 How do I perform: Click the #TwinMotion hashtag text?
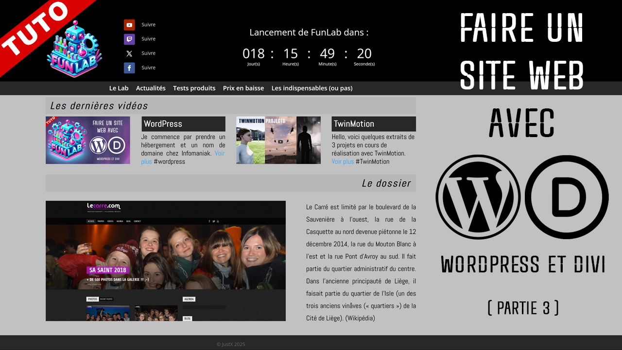[373, 161]
